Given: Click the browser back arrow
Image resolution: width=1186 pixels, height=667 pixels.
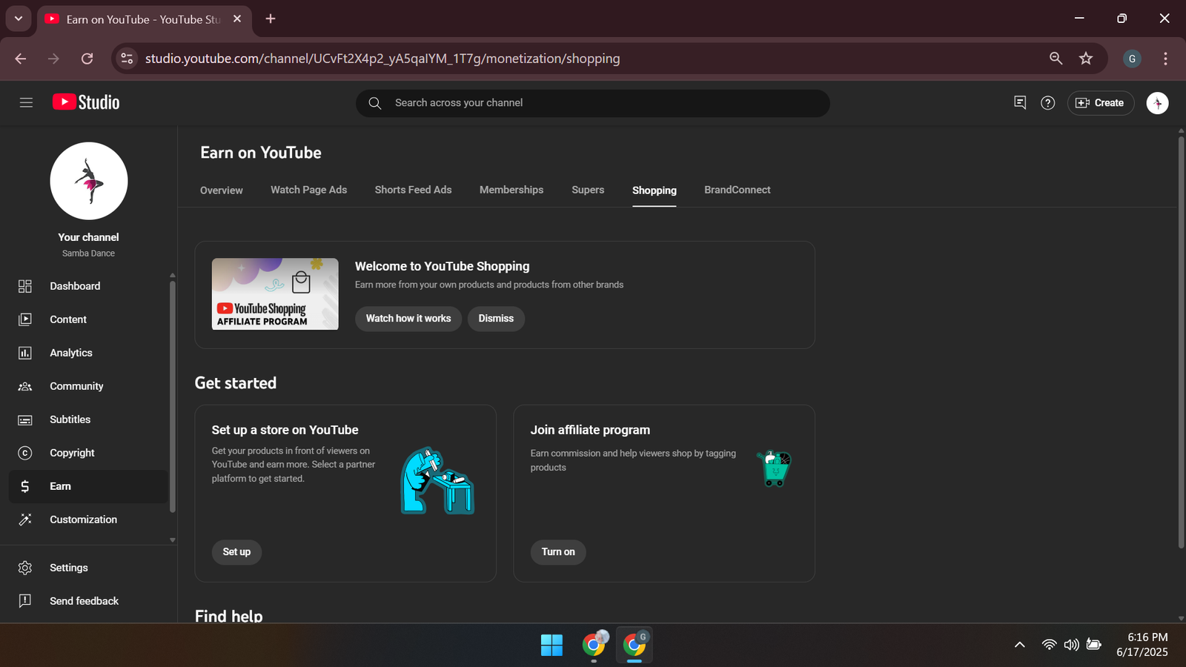Looking at the screenshot, I should tap(21, 59).
